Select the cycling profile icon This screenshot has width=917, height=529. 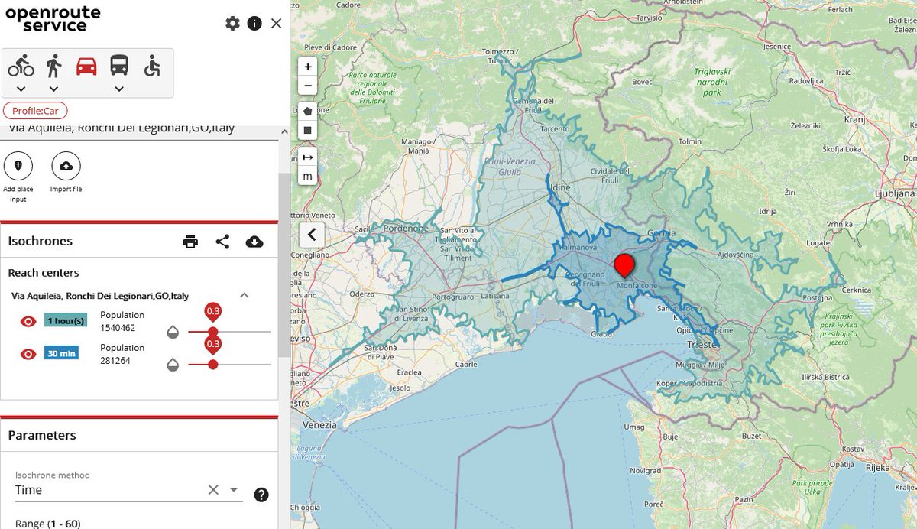pyautogui.click(x=21, y=67)
